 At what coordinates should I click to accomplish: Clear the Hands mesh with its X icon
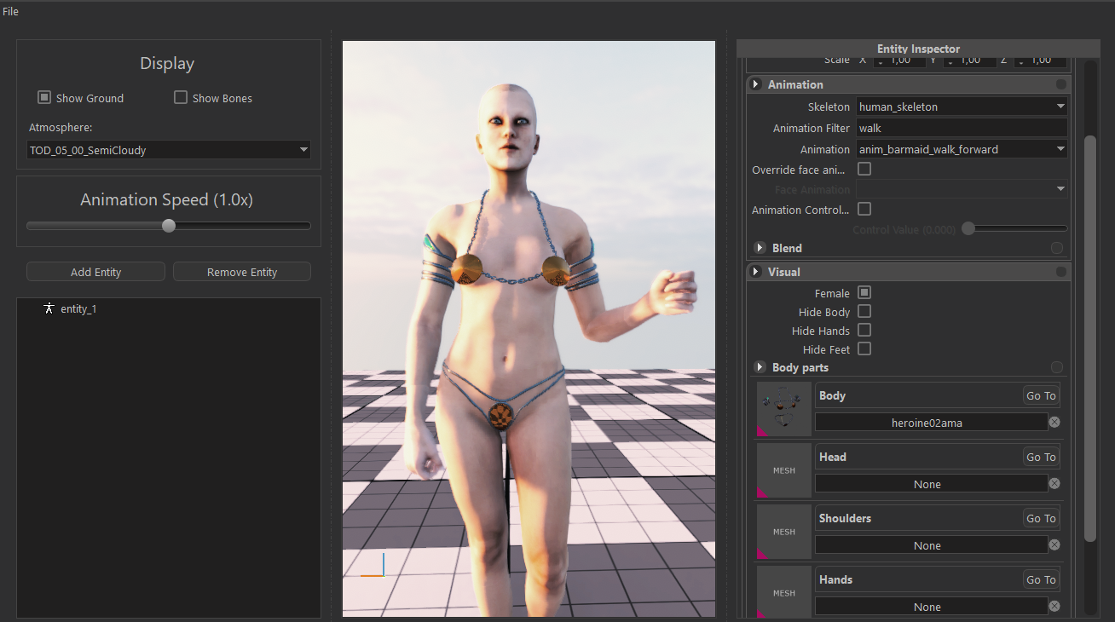coord(1054,607)
